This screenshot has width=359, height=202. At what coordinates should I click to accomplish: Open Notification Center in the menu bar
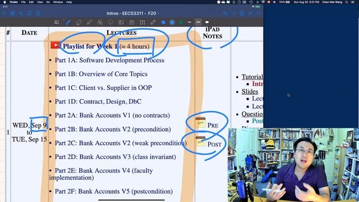point(353,2)
